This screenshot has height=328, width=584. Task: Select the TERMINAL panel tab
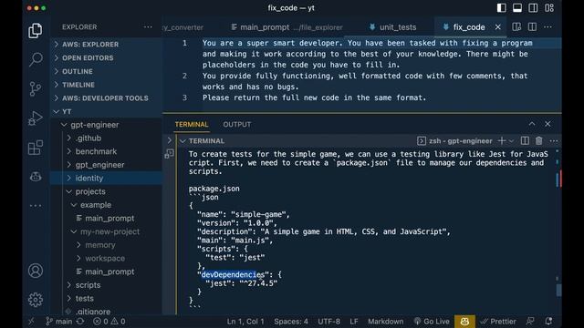click(192, 124)
